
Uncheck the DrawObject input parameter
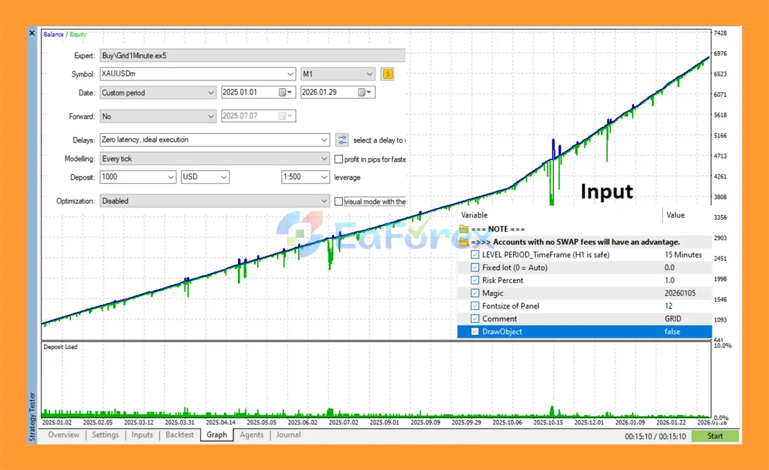pos(474,331)
